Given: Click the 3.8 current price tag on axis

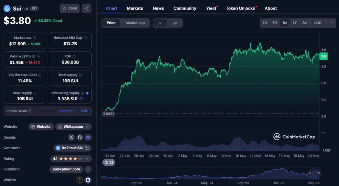Looking at the screenshot, I should coord(324,56).
